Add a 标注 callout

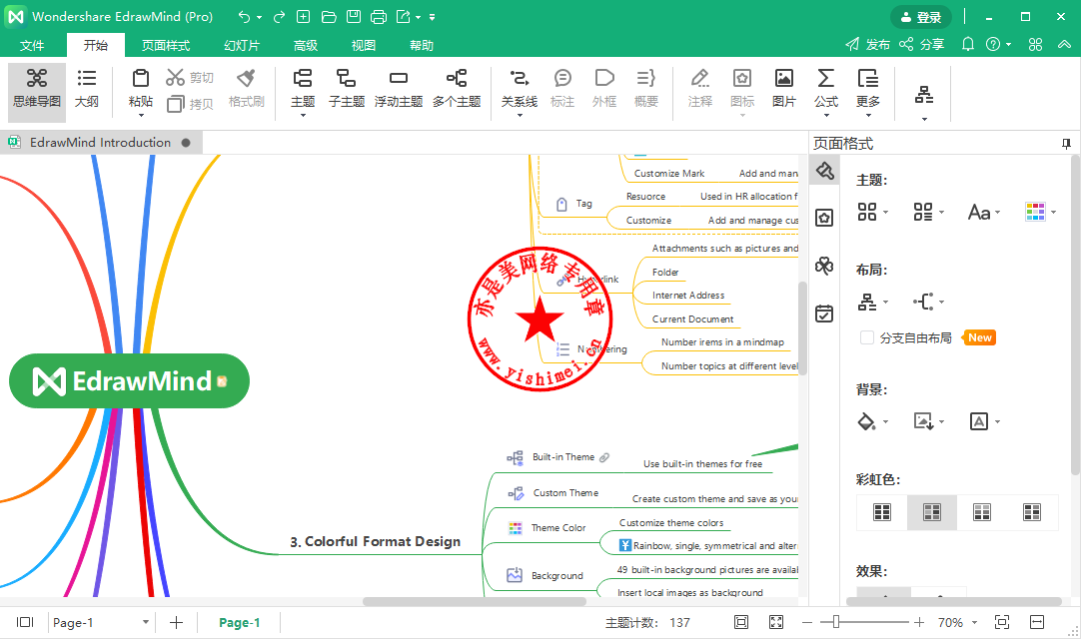coord(562,88)
